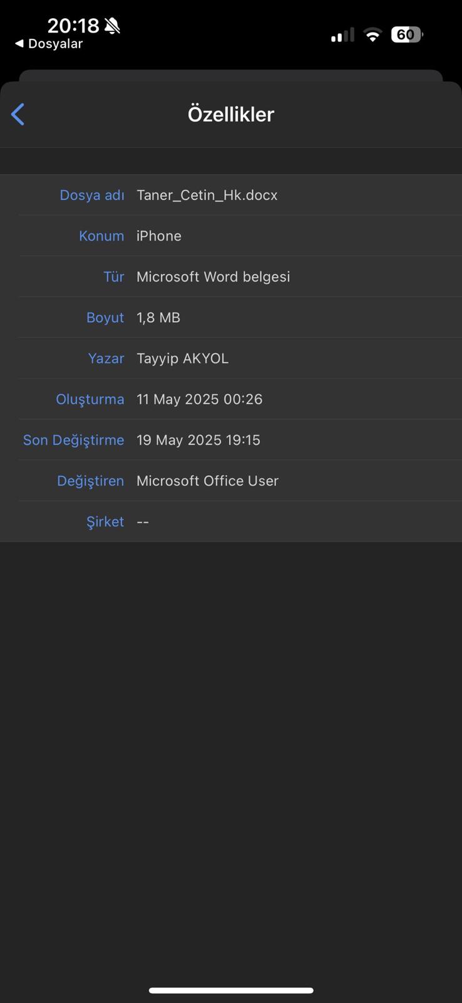Tap the Oluşturma date 11 May 2025

(199, 399)
